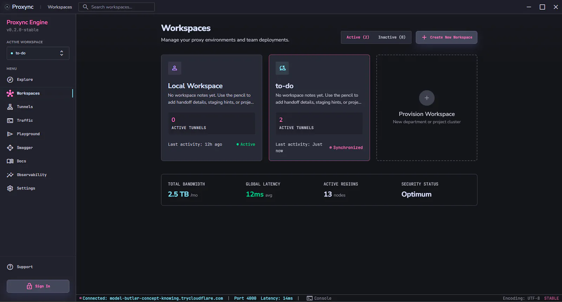Click Encoding: UTF-8 in status bar
This screenshot has width=562, height=302.
pyautogui.click(x=521, y=298)
